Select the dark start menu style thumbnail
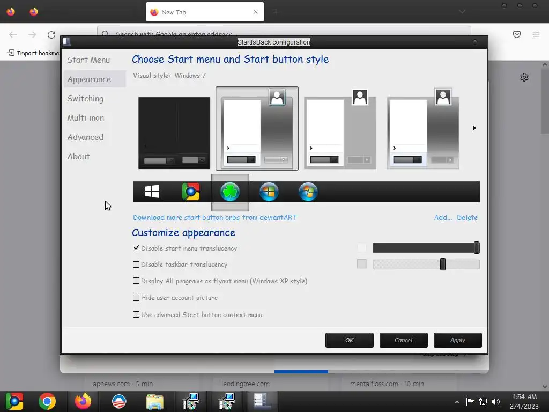This screenshot has height=412, width=549. [x=174, y=133]
